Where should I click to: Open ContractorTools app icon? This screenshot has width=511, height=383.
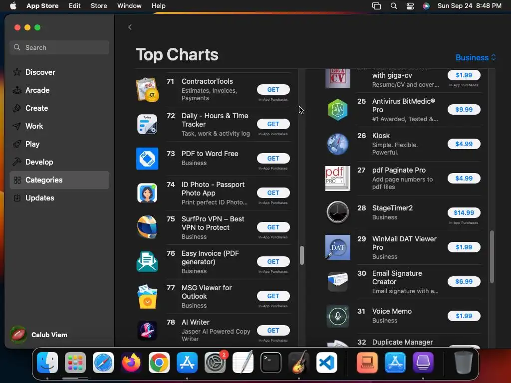point(147,90)
